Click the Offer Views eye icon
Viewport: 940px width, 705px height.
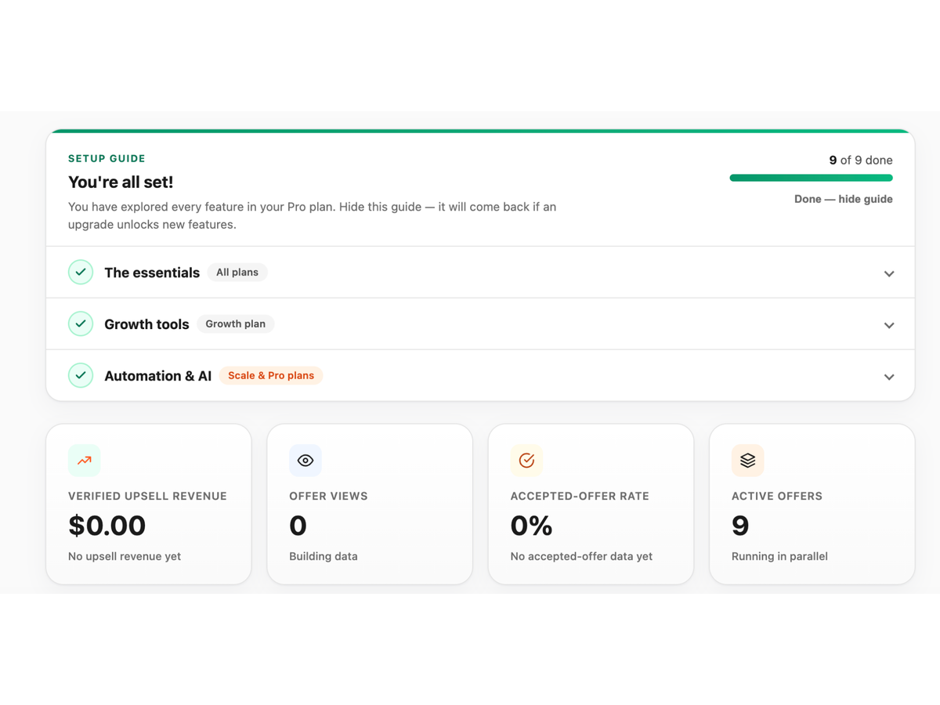tap(305, 461)
